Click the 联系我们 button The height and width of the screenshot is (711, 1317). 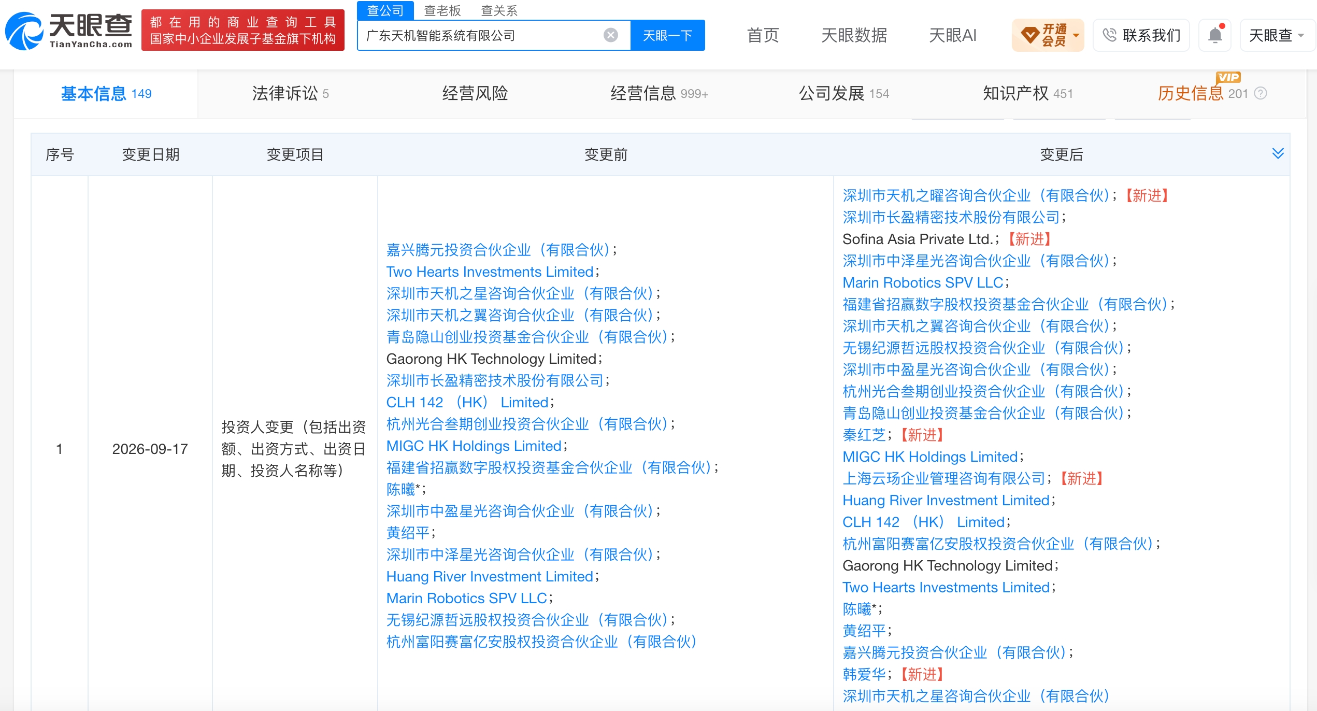(1141, 35)
